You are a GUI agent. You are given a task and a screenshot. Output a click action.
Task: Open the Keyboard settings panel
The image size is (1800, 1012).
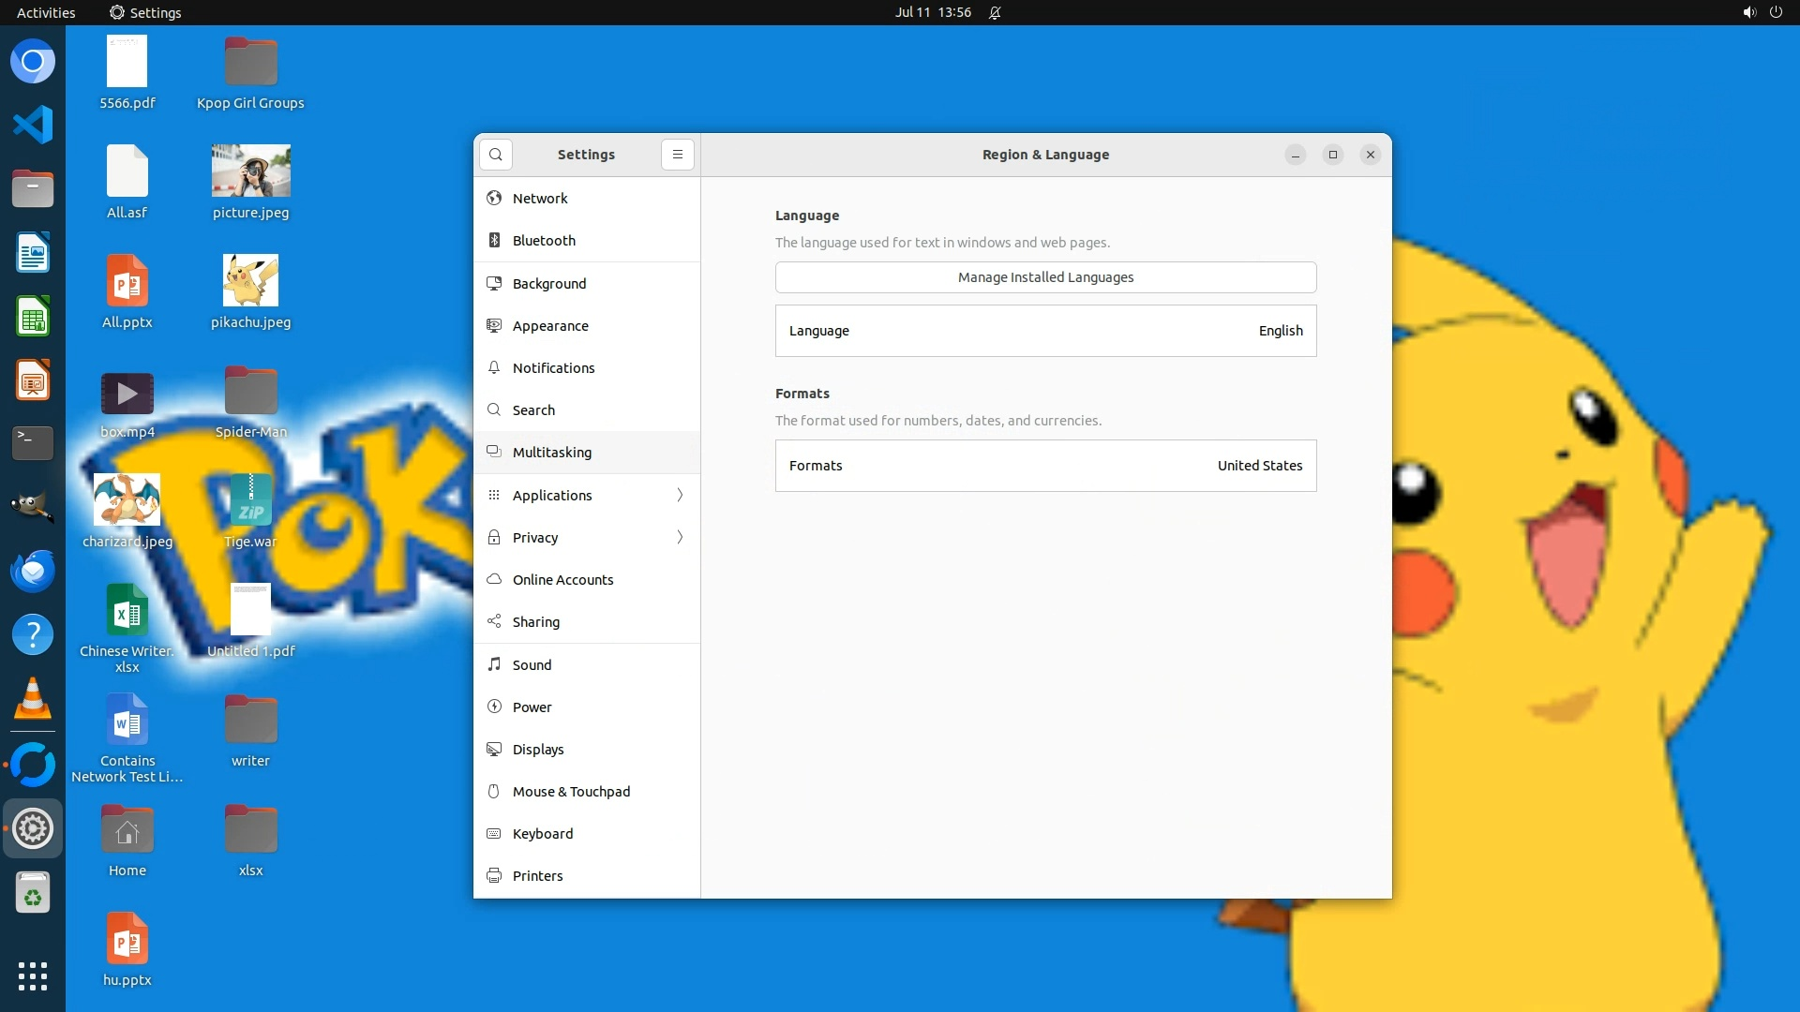[x=542, y=834]
